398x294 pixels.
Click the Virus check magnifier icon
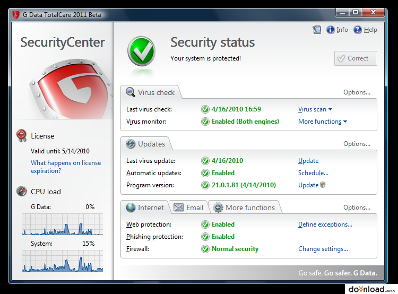point(131,92)
